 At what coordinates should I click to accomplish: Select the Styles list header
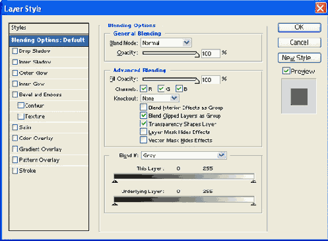pos(49,28)
